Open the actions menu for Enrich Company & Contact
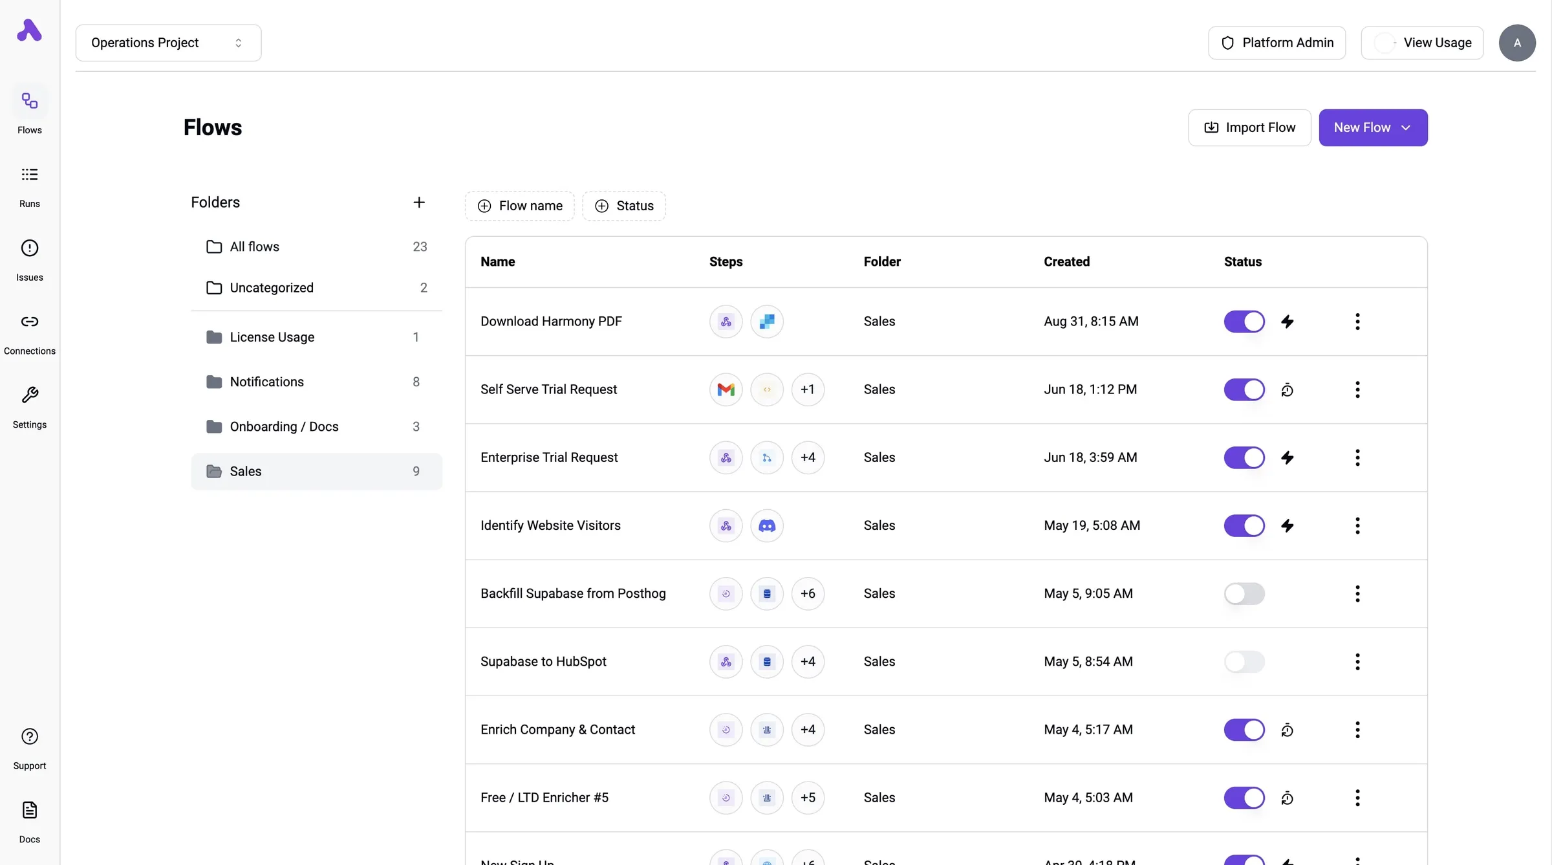Image resolution: width=1552 pixels, height=865 pixels. pyautogui.click(x=1358, y=730)
